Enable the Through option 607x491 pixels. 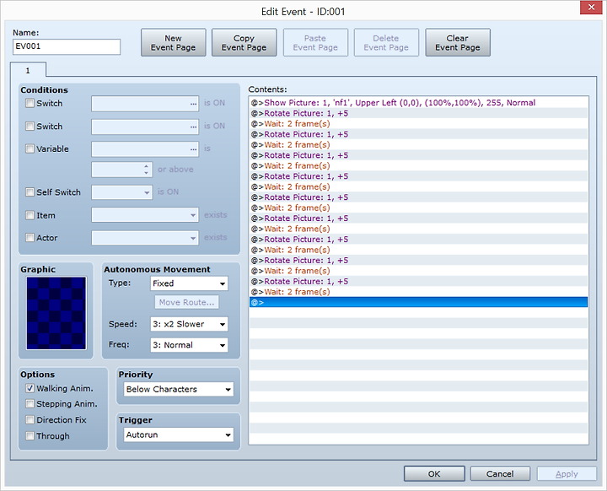click(30, 435)
